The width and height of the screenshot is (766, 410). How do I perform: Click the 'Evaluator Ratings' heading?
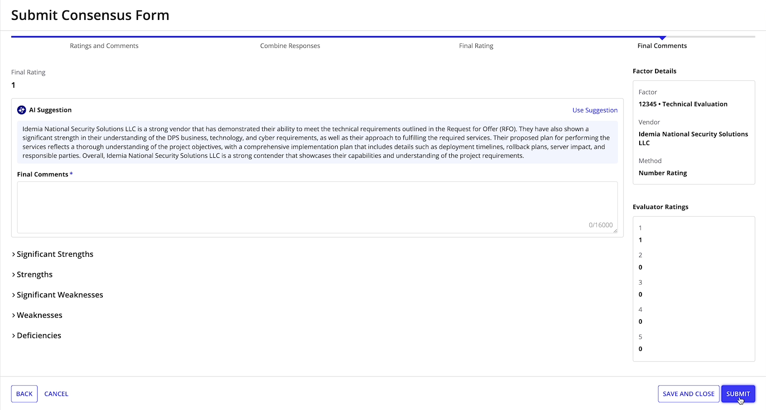tap(661, 207)
